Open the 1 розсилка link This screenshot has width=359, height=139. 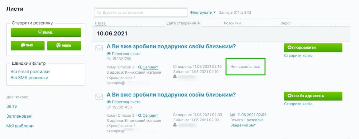(x=254, y=120)
